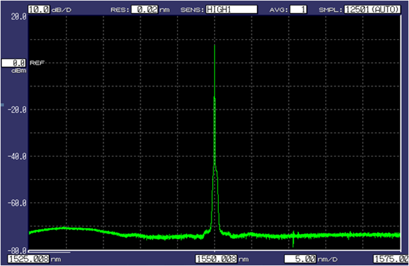The width and height of the screenshot is (409, 266).
Task: Click the 1550.008 nm center wavelength field
Action: tap(216, 259)
